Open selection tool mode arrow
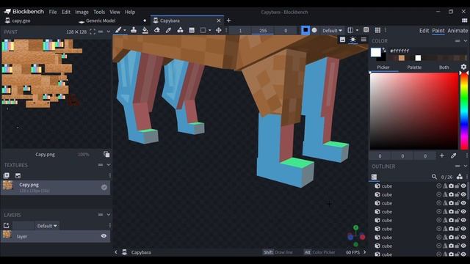The height and width of the screenshot is (264, 470). [x=209, y=30]
